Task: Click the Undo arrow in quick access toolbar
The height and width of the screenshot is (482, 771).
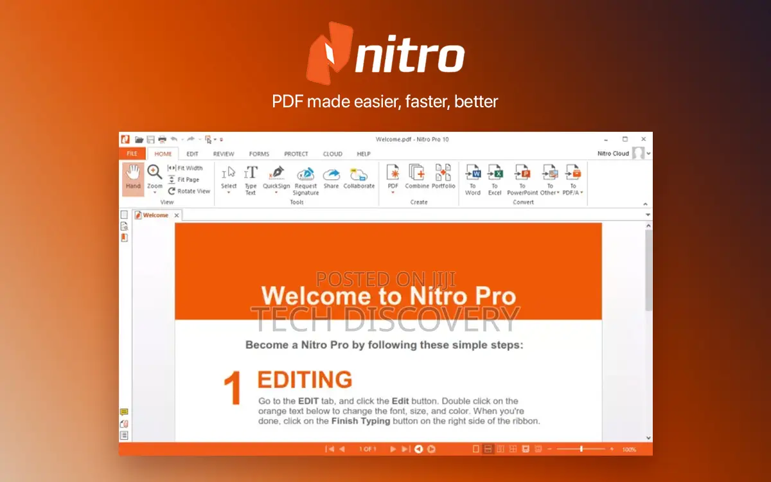Action: 173,139
